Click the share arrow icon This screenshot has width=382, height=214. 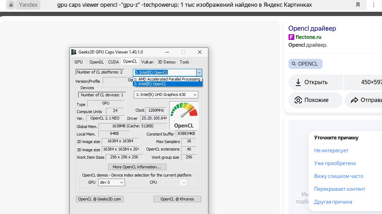click(354, 100)
